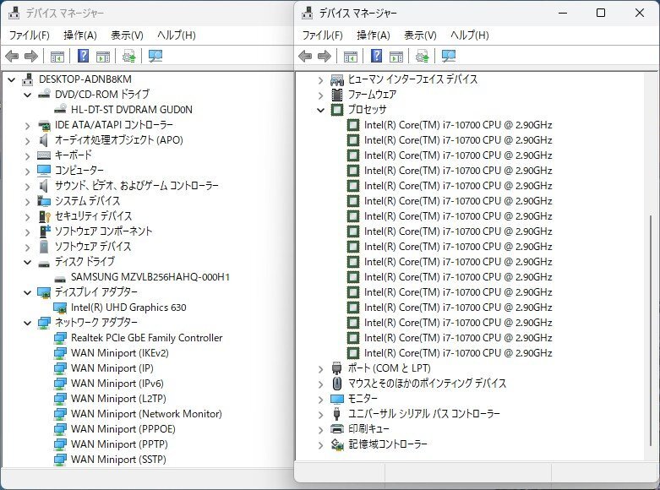Viewport: 660px width, 490px height.
Task: Click the DVD/CD-ROM ドライブ drive icon
Action: pyautogui.click(x=44, y=95)
